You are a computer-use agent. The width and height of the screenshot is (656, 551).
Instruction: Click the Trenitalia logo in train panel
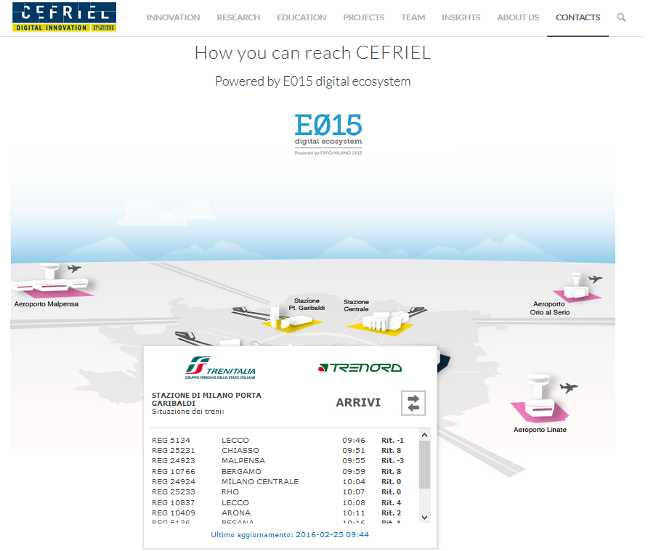click(x=221, y=368)
